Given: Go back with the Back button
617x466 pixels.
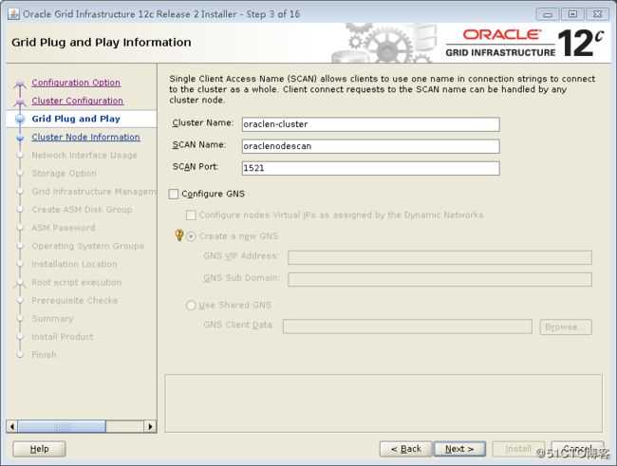Looking at the screenshot, I should (x=406, y=449).
